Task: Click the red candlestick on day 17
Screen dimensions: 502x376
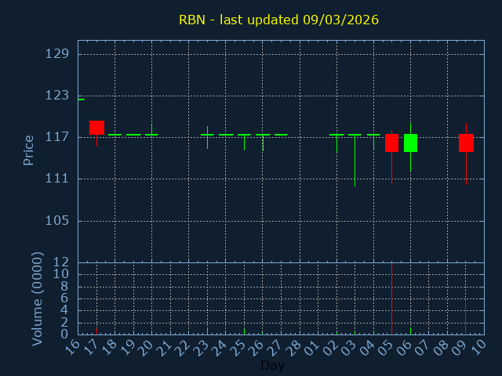Action: 96,127
